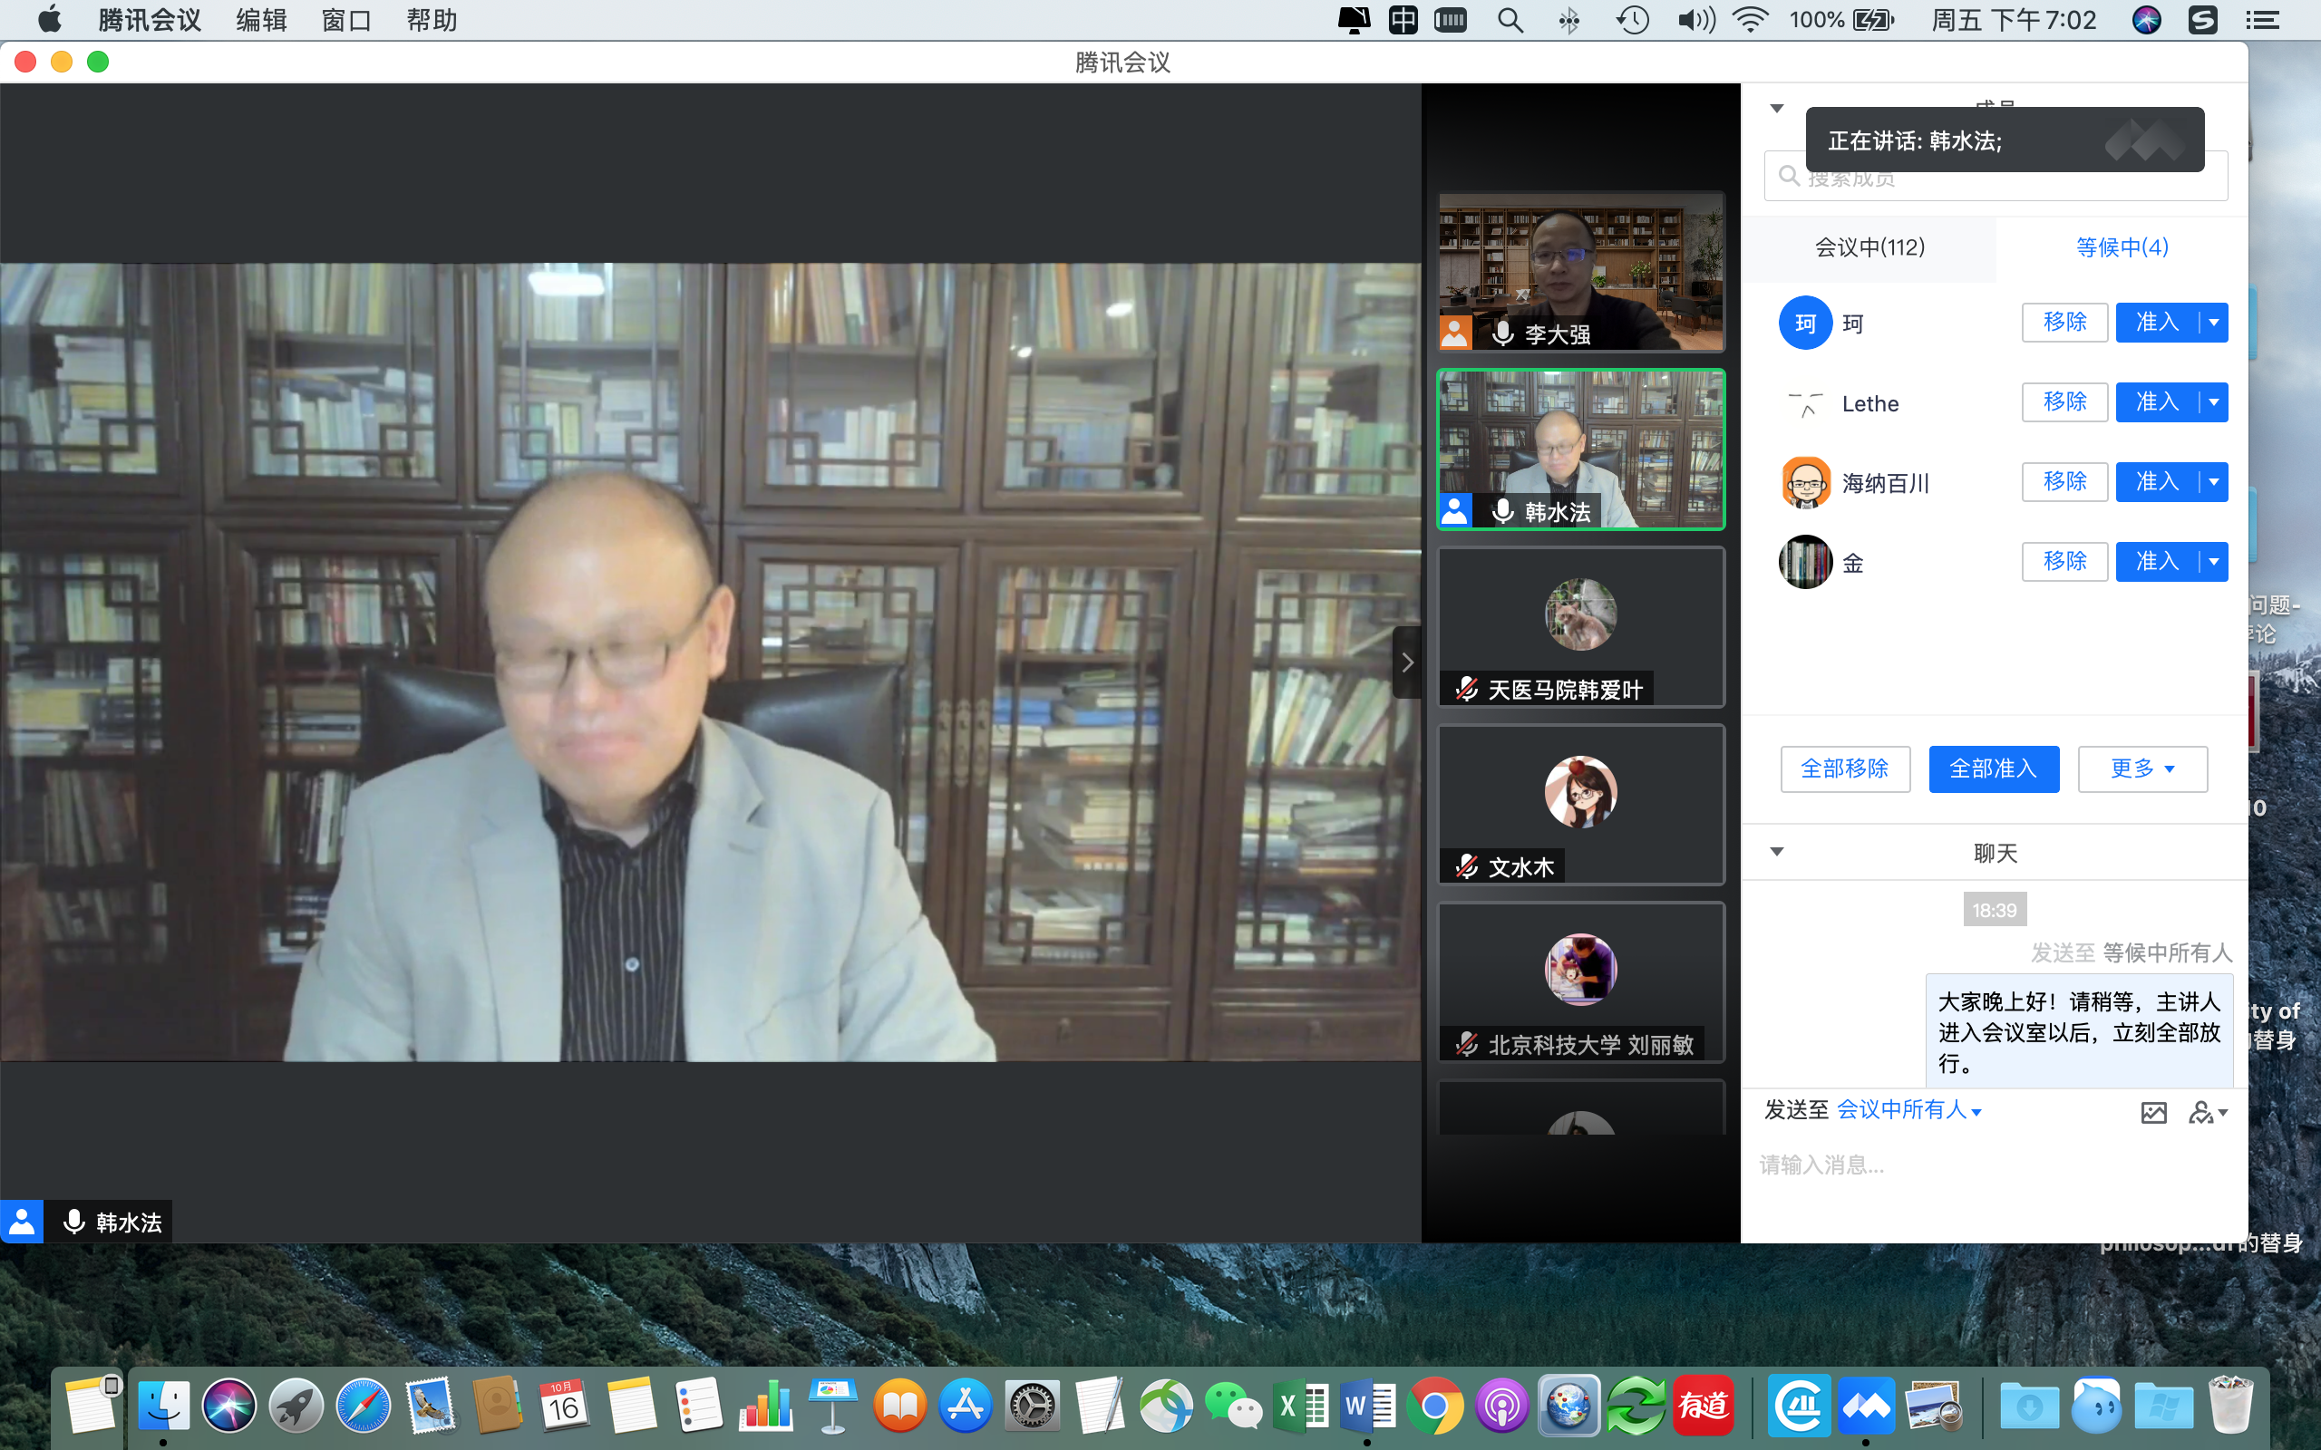Click microphone icon on 李大强 tile
Image resolution: width=2321 pixels, height=1450 pixels.
pyautogui.click(x=1503, y=333)
